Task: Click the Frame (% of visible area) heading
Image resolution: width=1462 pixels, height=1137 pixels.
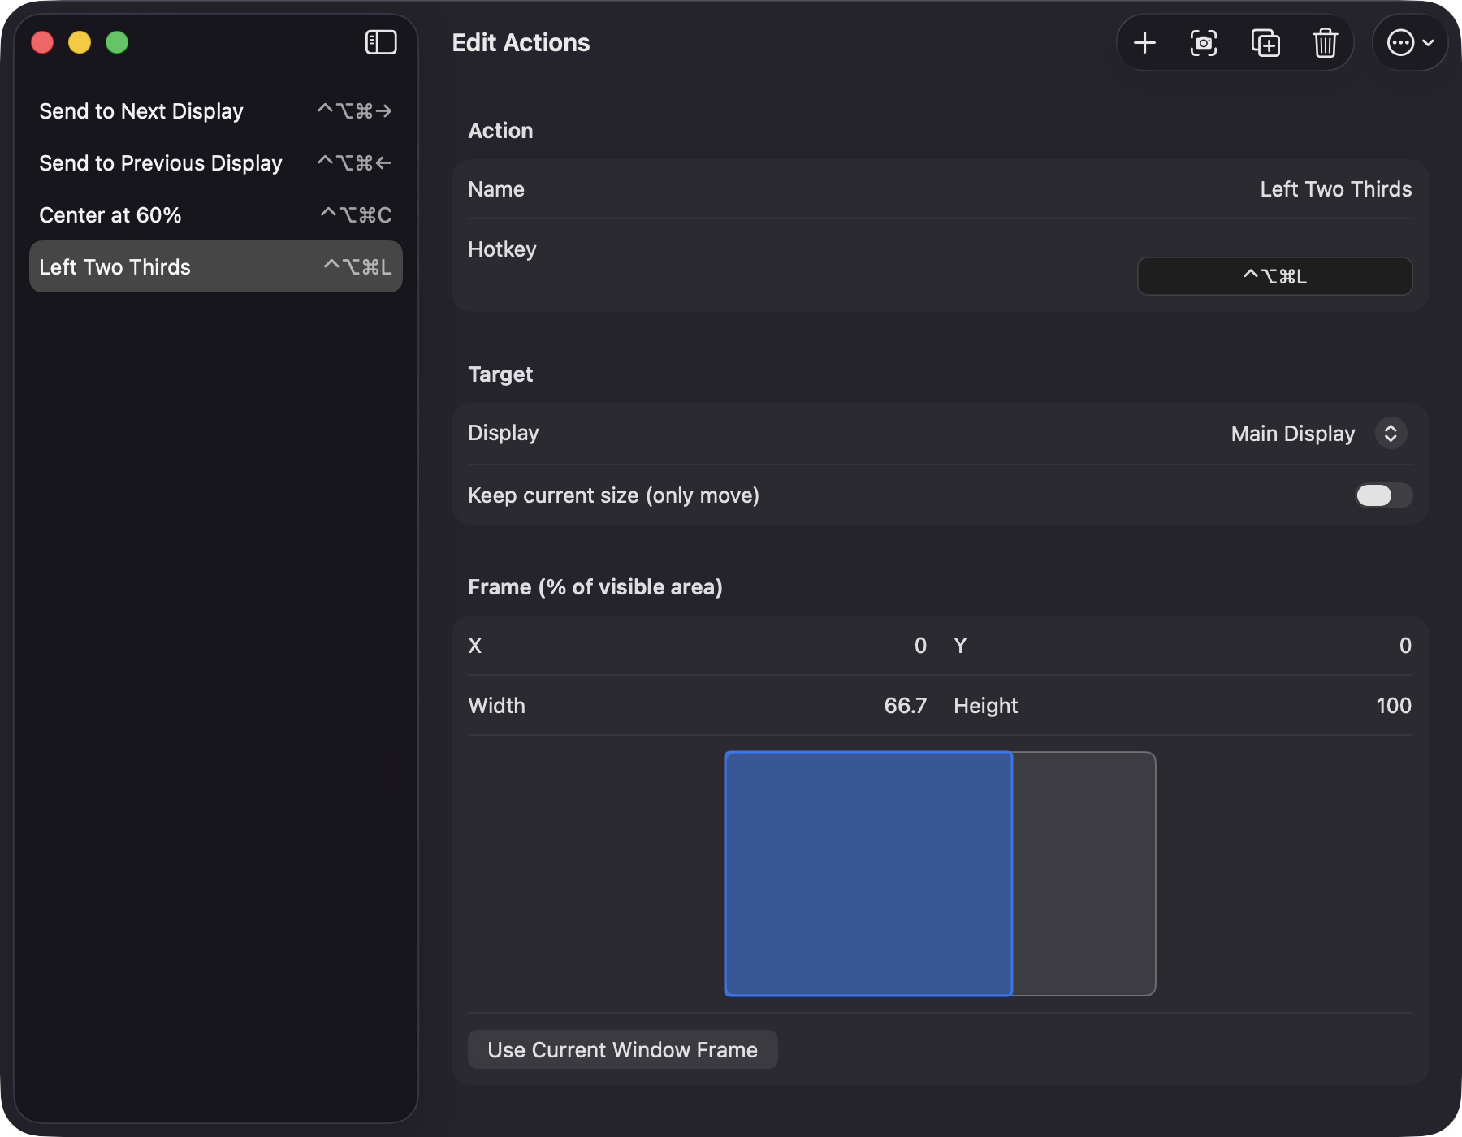Action: pyautogui.click(x=595, y=586)
